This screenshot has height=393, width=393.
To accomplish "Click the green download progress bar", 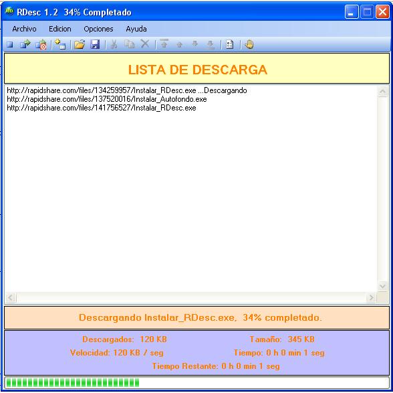I will tap(196, 383).
